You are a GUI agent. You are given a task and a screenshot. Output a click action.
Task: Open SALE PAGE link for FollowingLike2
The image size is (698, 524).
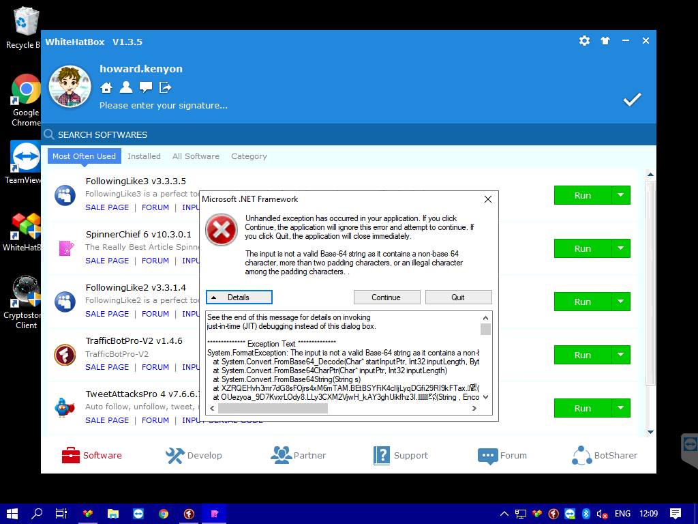[107, 314]
